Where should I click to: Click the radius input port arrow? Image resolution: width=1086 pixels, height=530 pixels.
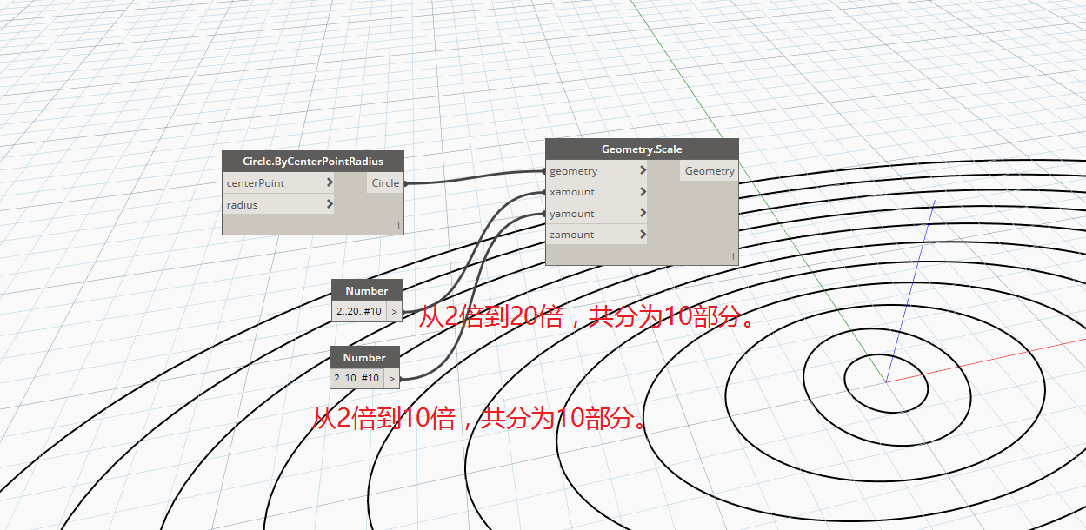click(x=330, y=205)
